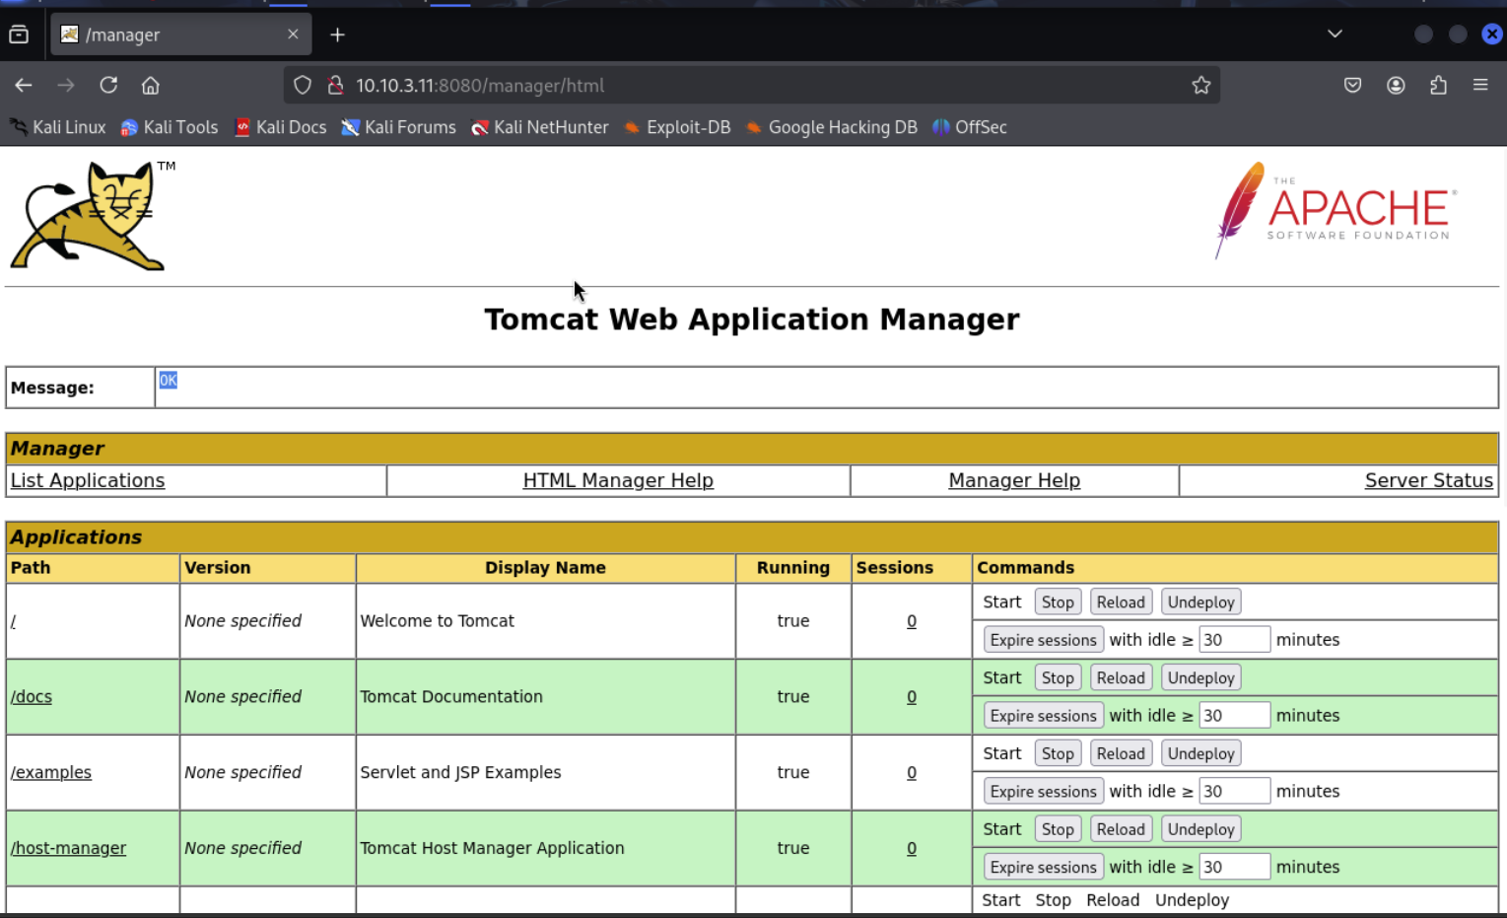Reload the Welcome to Tomcat application
Viewport: 1507px width, 918px height.
[x=1121, y=602]
